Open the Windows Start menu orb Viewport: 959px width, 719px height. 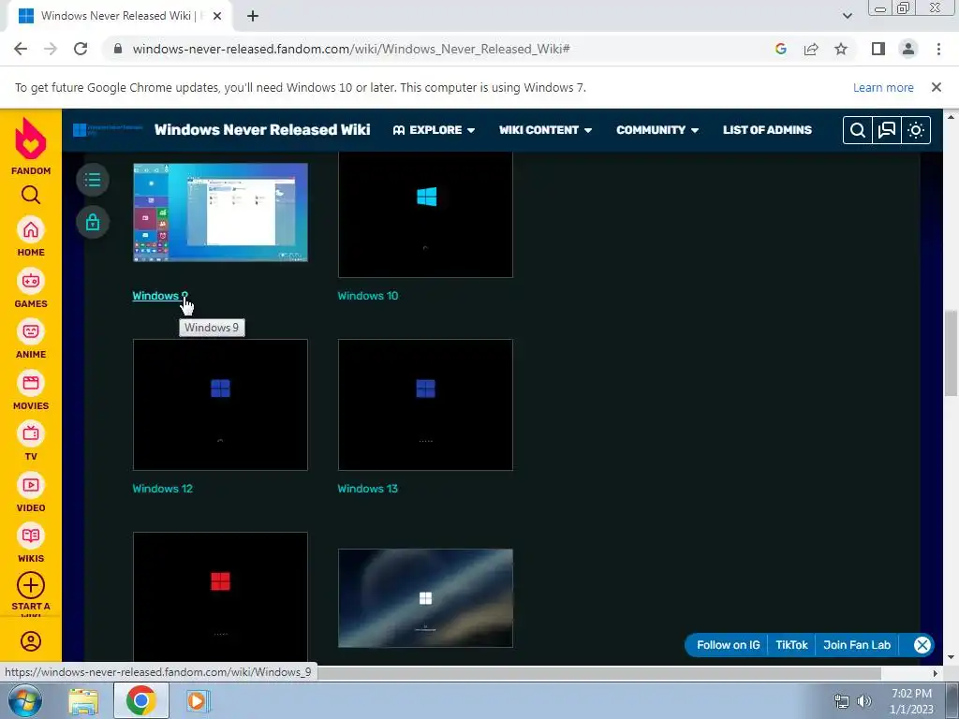click(25, 700)
